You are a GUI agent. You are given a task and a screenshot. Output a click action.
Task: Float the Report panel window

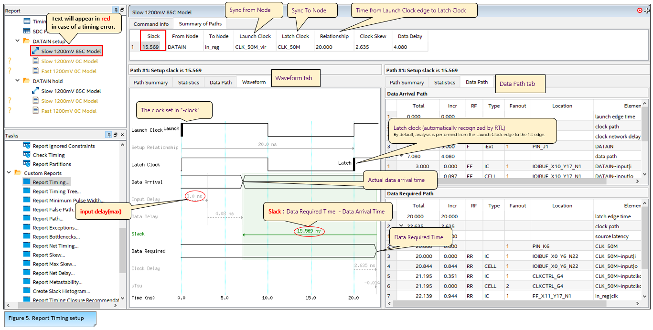pos(122,10)
